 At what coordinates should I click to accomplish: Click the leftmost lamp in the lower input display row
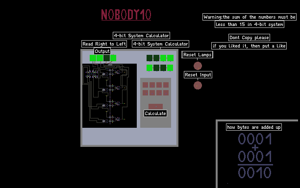coord(150,68)
